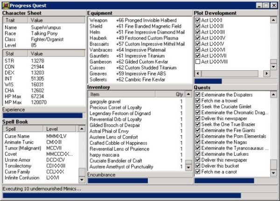Click Plot Development scroll up arrow

[273, 20]
